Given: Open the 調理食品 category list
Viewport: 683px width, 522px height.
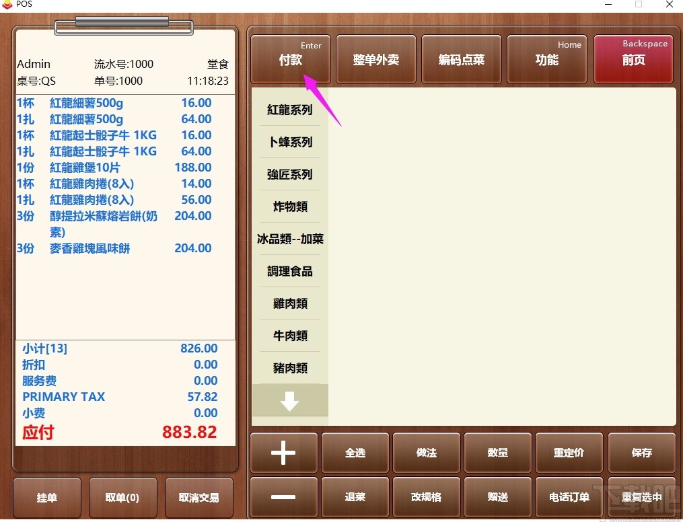Looking at the screenshot, I should [x=289, y=271].
